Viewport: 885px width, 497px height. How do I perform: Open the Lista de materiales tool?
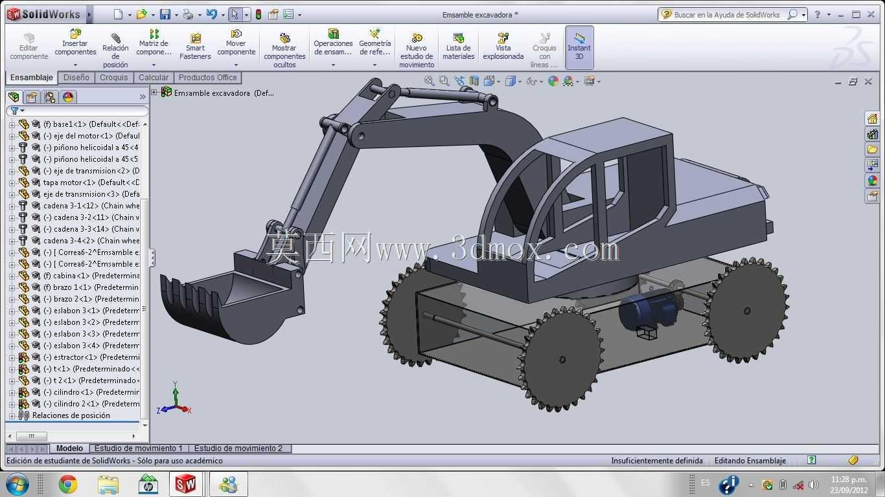point(459,47)
